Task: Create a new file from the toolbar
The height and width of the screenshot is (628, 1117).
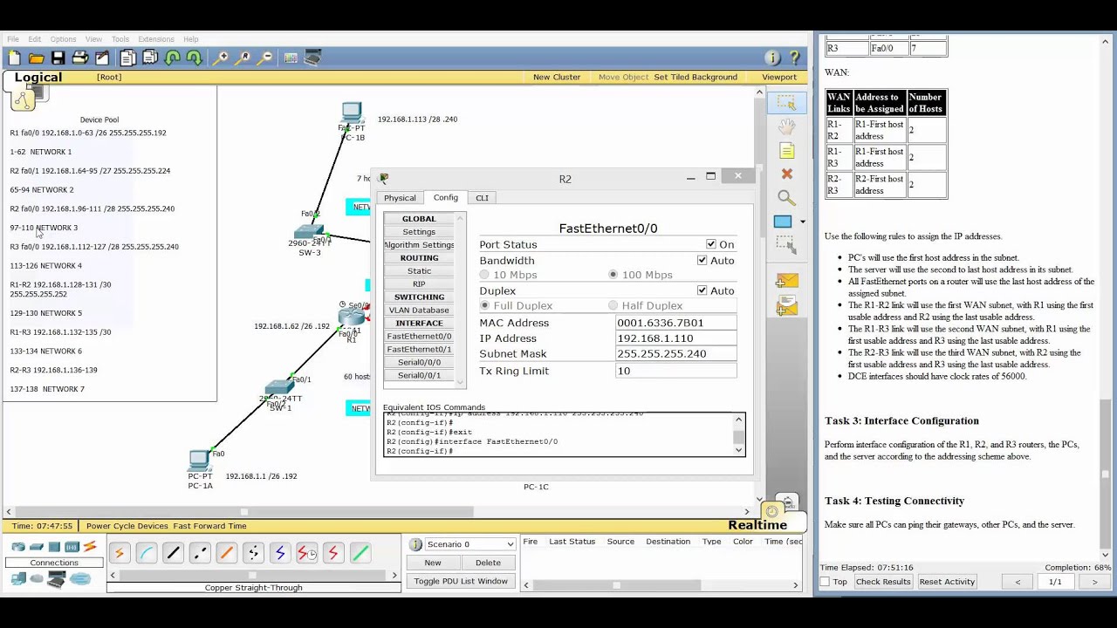Action: click(15, 58)
